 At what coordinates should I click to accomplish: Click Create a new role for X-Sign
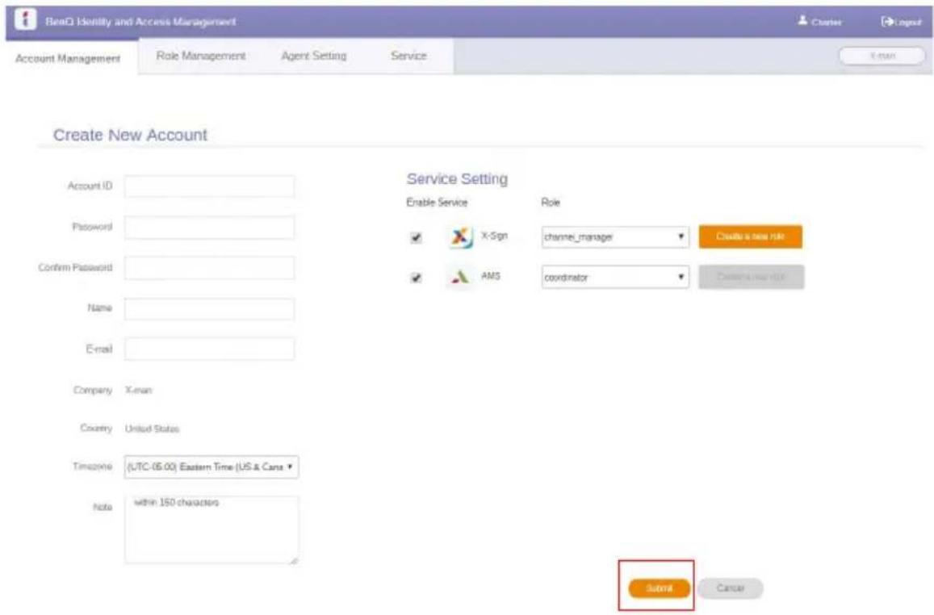click(x=751, y=236)
